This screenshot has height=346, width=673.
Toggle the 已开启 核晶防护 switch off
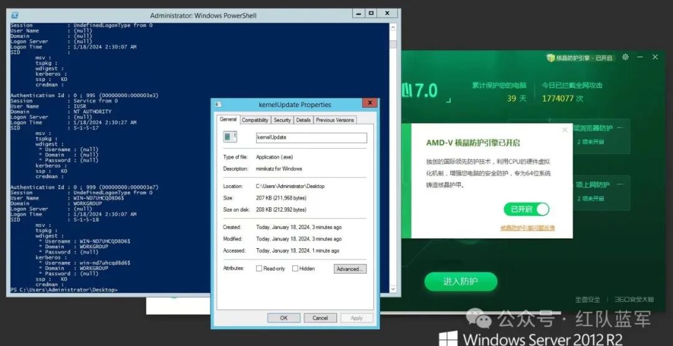pos(527,209)
